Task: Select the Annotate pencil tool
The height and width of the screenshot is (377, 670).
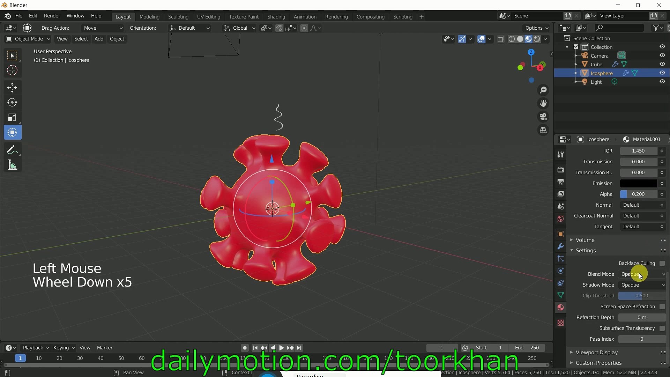Action: [x=12, y=150]
